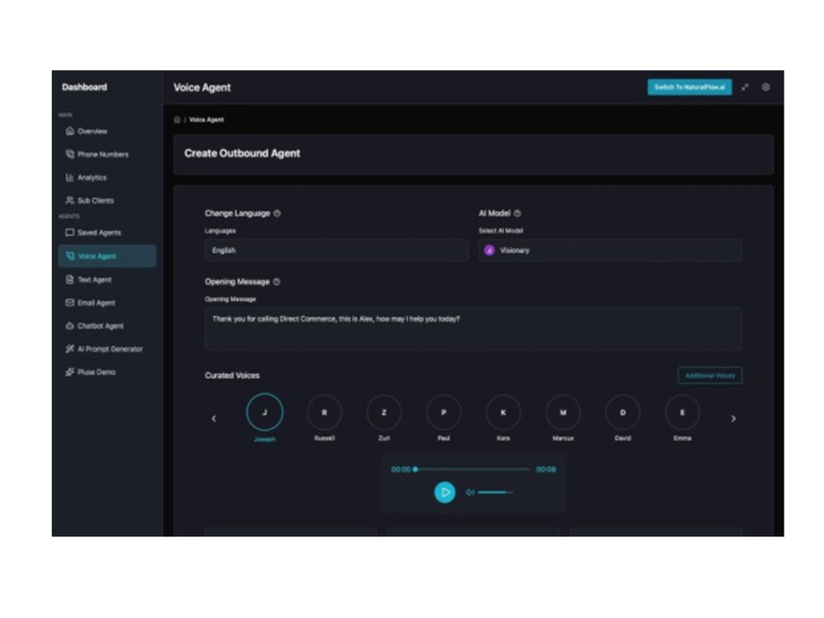Click the home breadcrumb icon
Image resolution: width=824 pixels, height=618 pixels.
point(177,119)
